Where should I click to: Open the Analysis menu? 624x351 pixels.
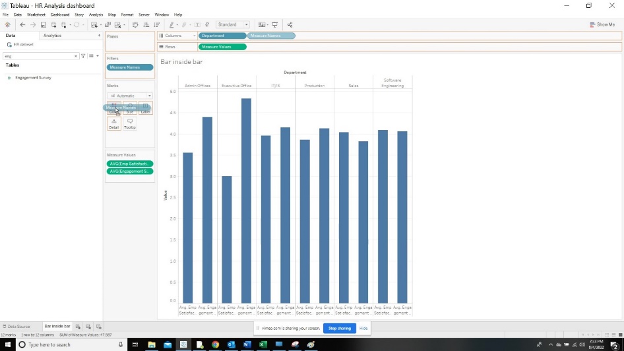click(96, 15)
